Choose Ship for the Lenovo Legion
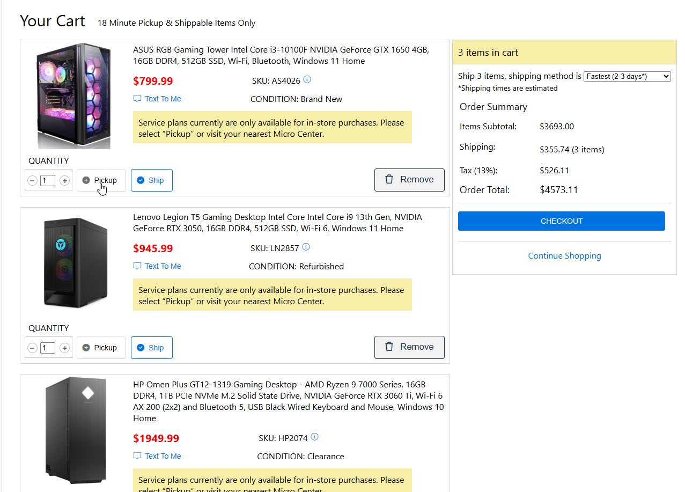The width and height of the screenshot is (685, 492). tap(151, 348)
